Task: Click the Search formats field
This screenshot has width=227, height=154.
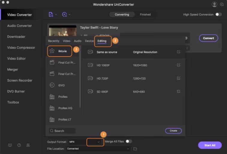Action: tap(62, 131)
